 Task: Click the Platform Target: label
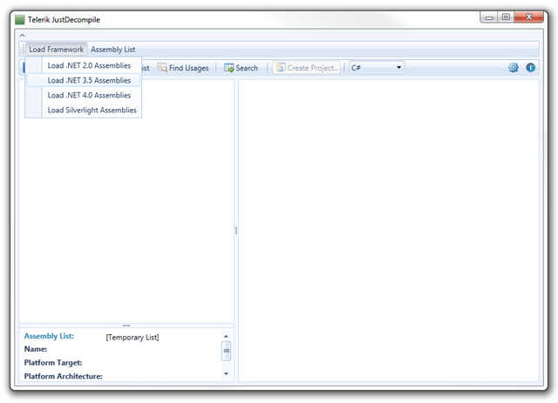point(53,363)
